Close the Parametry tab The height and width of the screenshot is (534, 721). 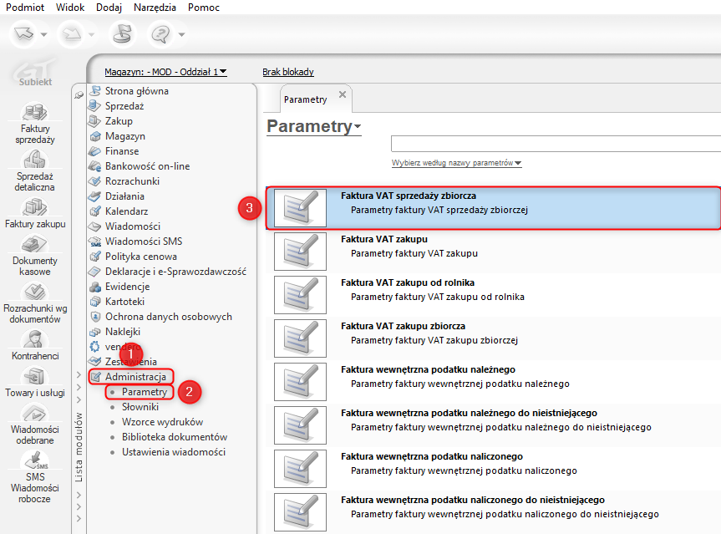(x=342, y=94)
